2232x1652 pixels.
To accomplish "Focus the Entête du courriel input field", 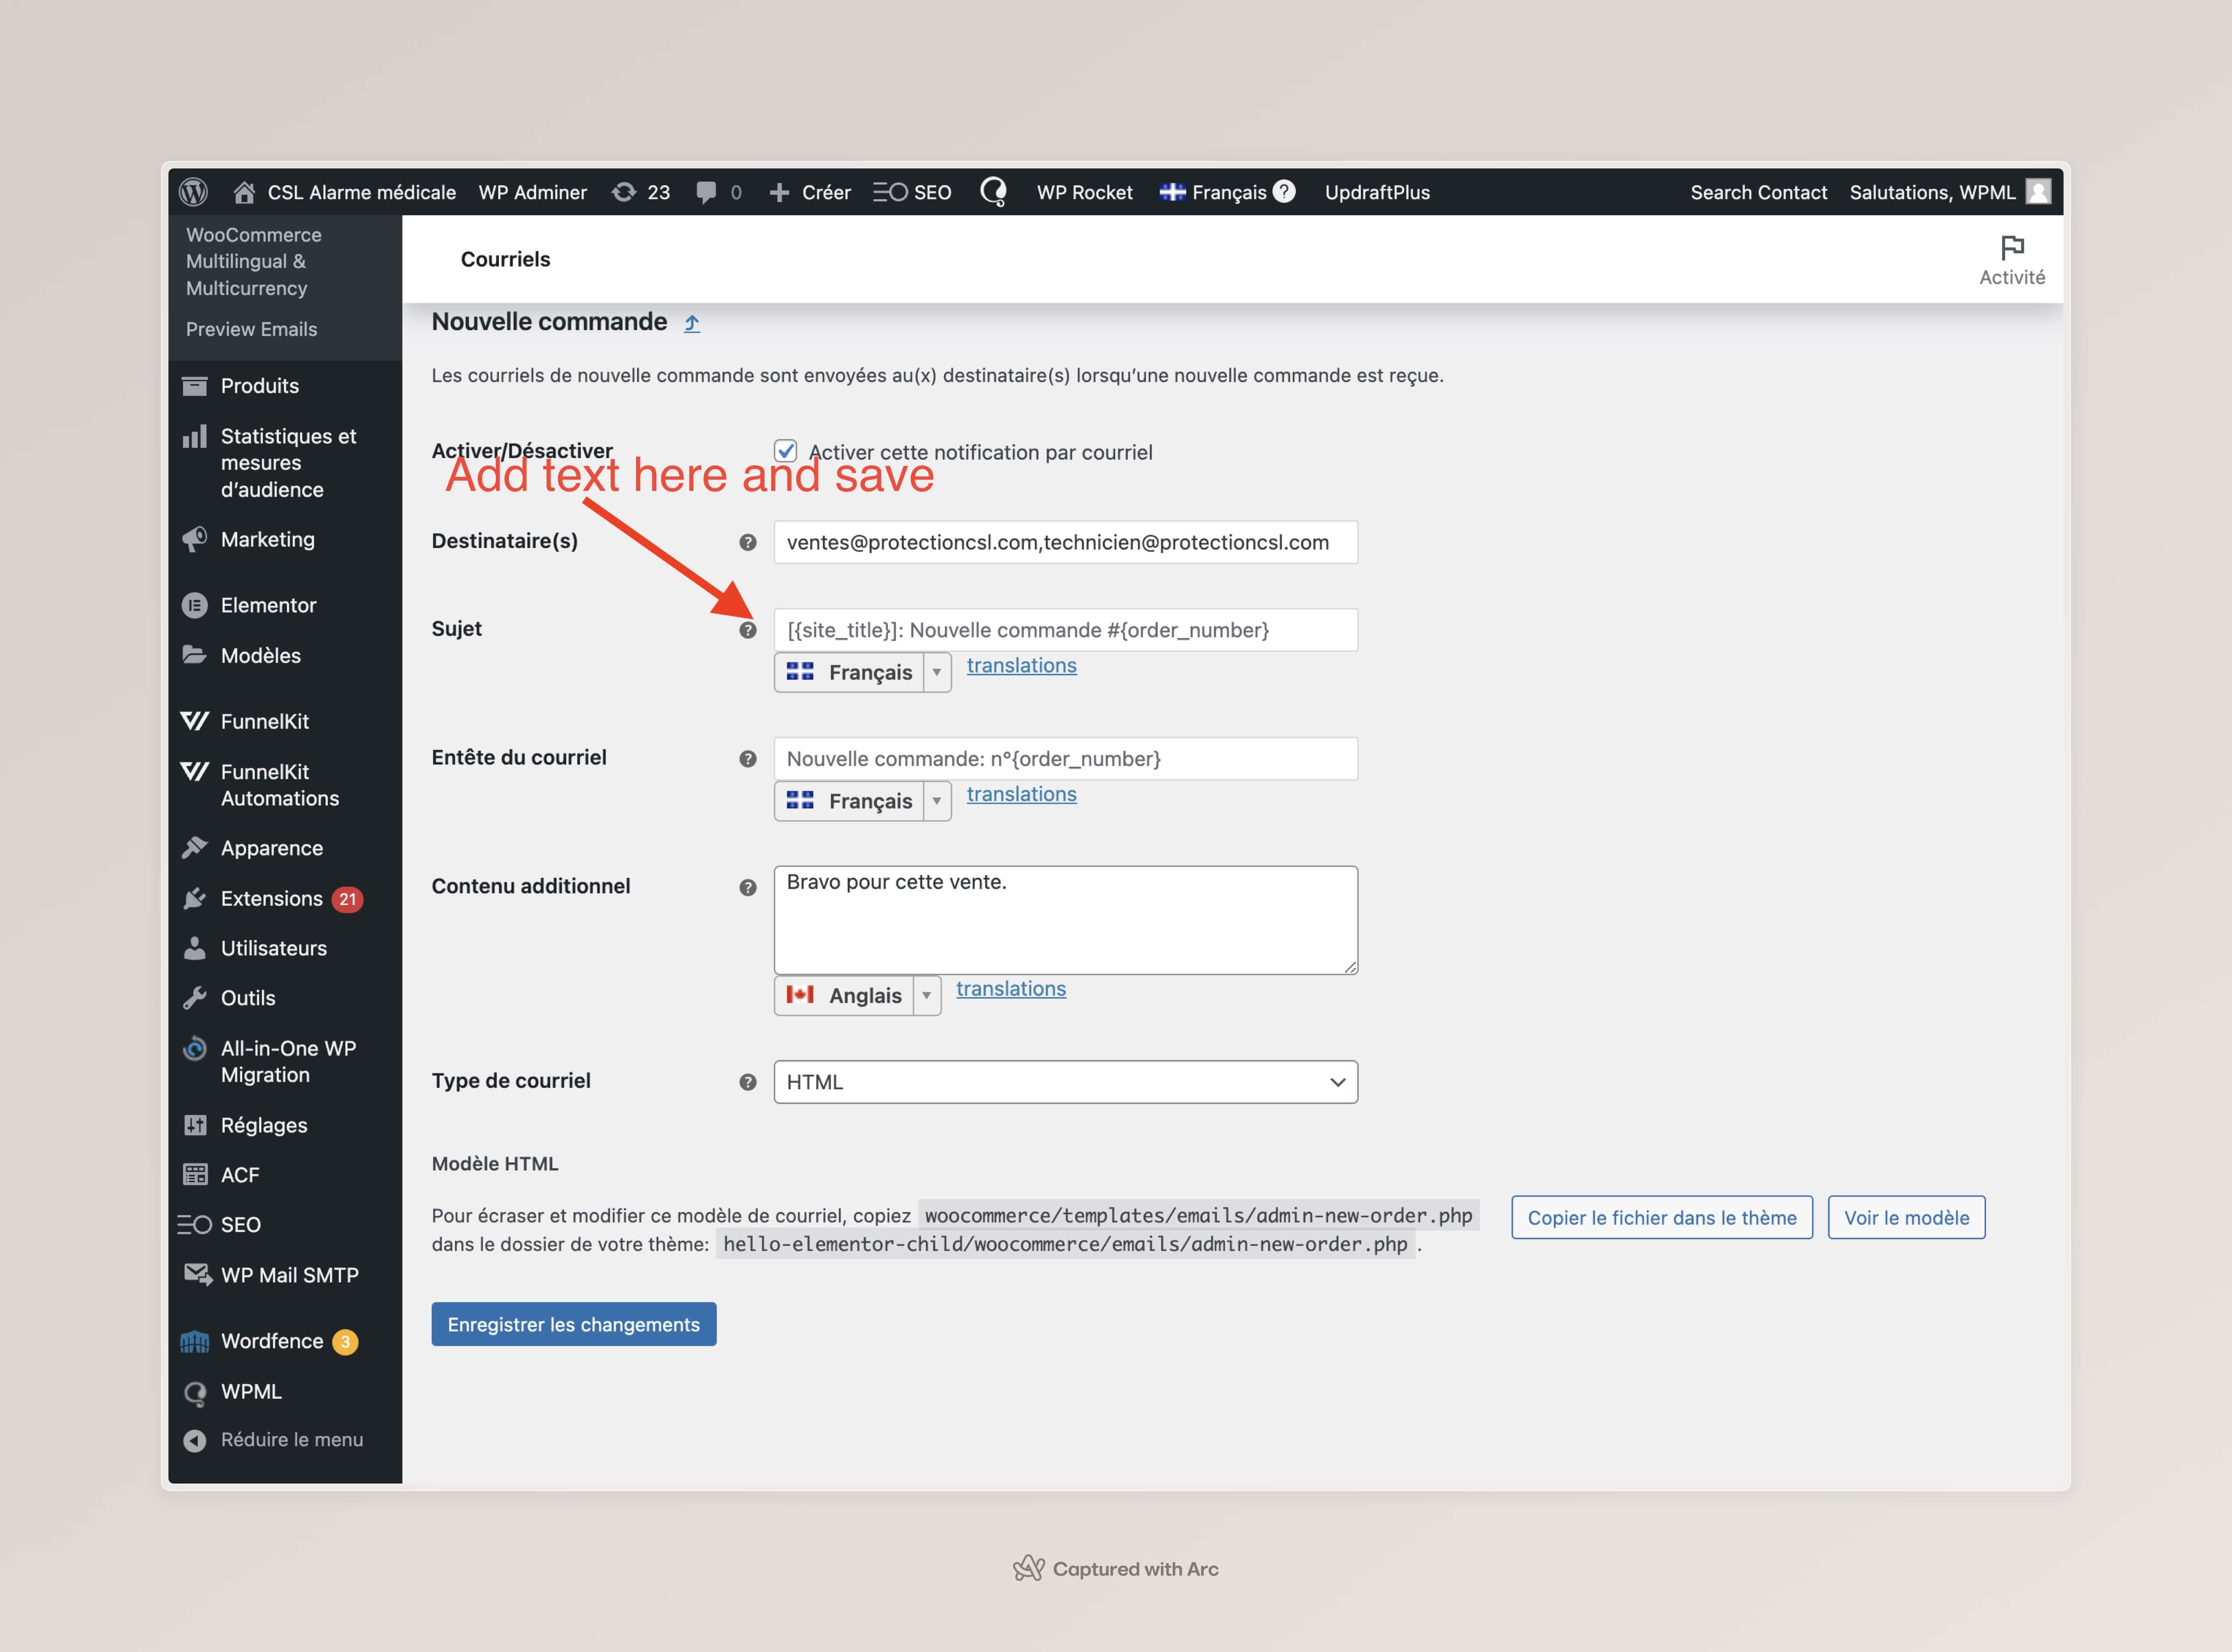I will click(x=1065, y=759).
